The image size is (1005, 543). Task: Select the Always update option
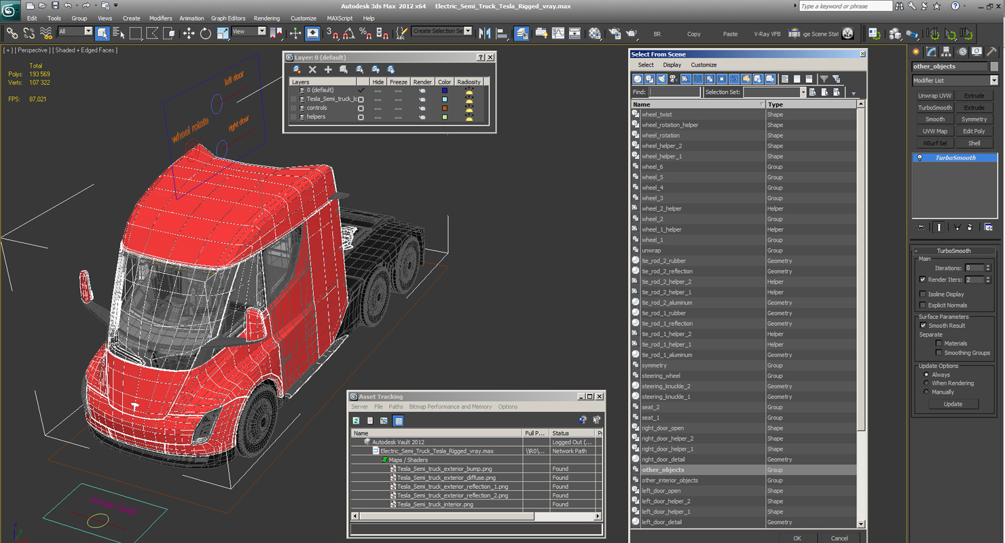(926, 375)
